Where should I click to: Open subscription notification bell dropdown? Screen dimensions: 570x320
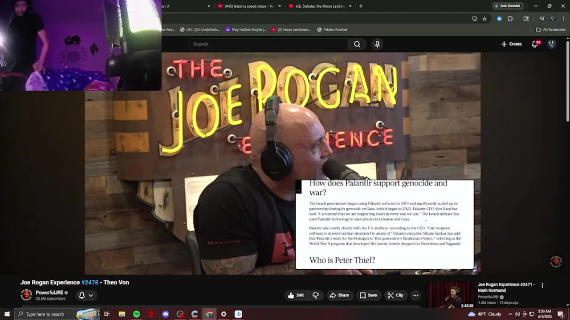[86, 295]
